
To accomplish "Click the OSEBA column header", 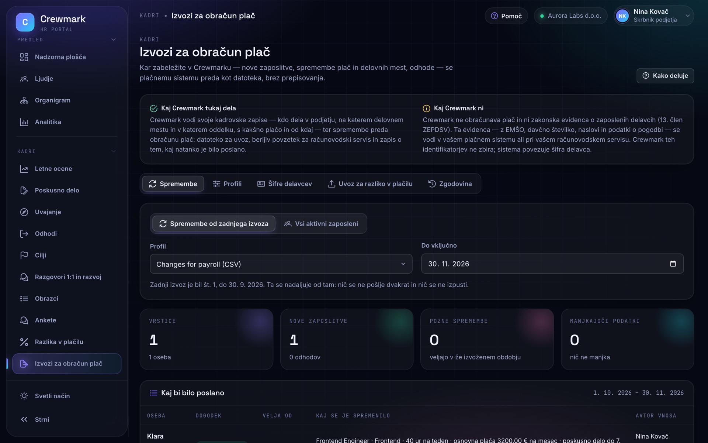I will (156, 416).
